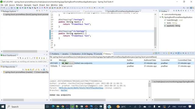The width and height of the screenshot is (195, 109).
Task: Click the Authored Date column header
Action: 150,60
